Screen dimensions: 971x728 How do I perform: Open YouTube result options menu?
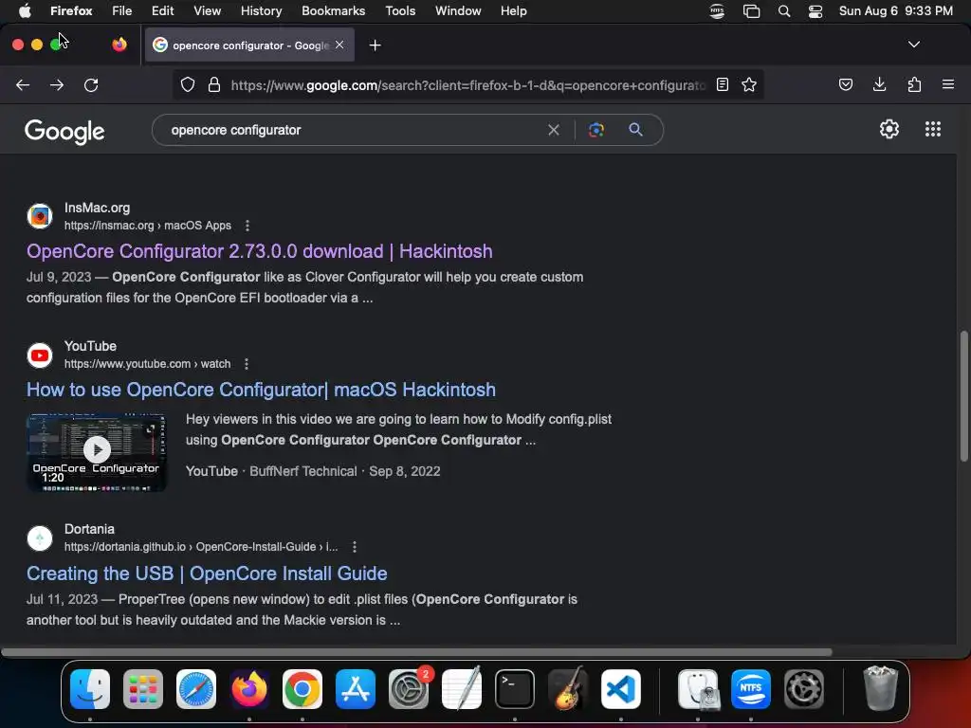click(x=247, y=364)
